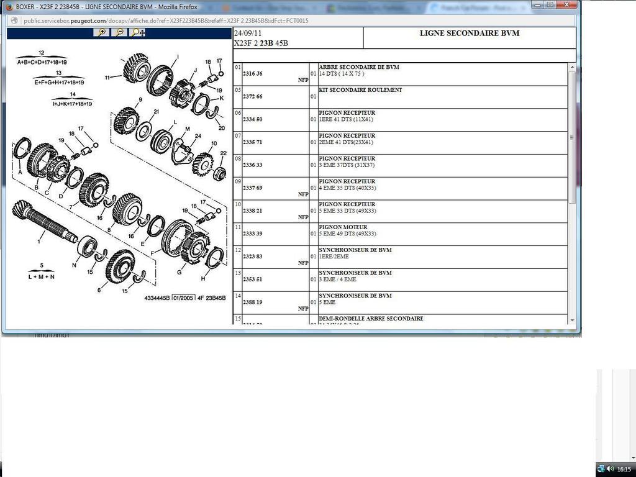Click the Firefox logo in title bar
The width and height of the screenshot is (636, 477).
click(9, 7)
